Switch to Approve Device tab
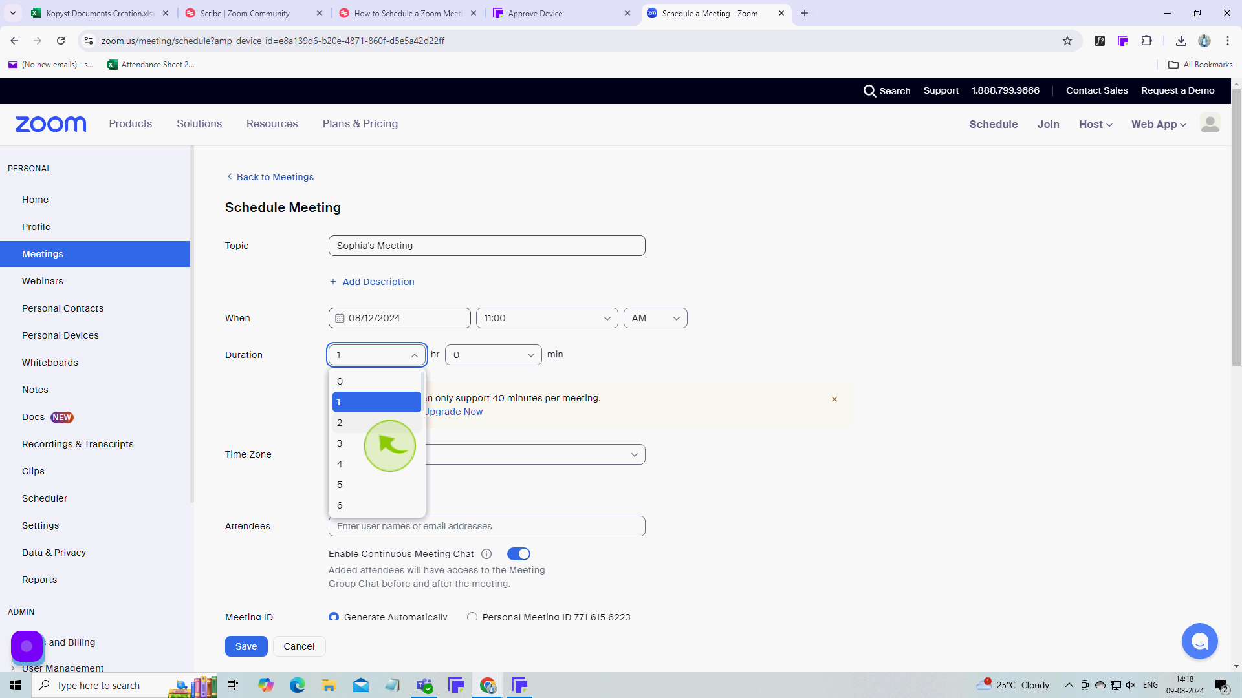The image size is (1242, 698). 561,13
